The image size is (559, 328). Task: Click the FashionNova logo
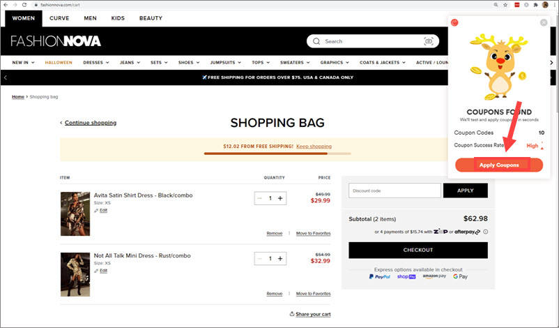[x=56, y=41]
